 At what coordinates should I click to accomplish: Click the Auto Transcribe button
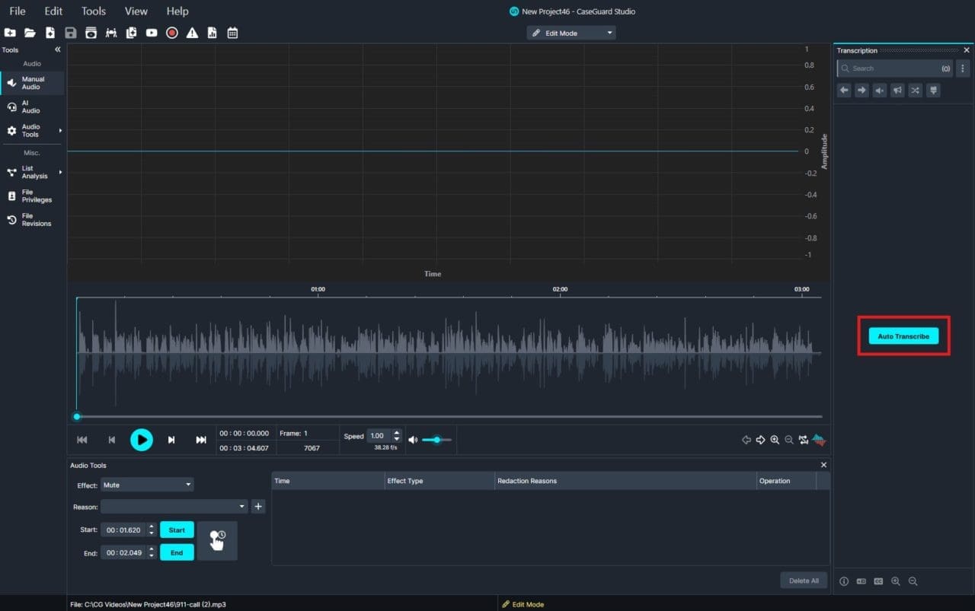coord(903,336)
